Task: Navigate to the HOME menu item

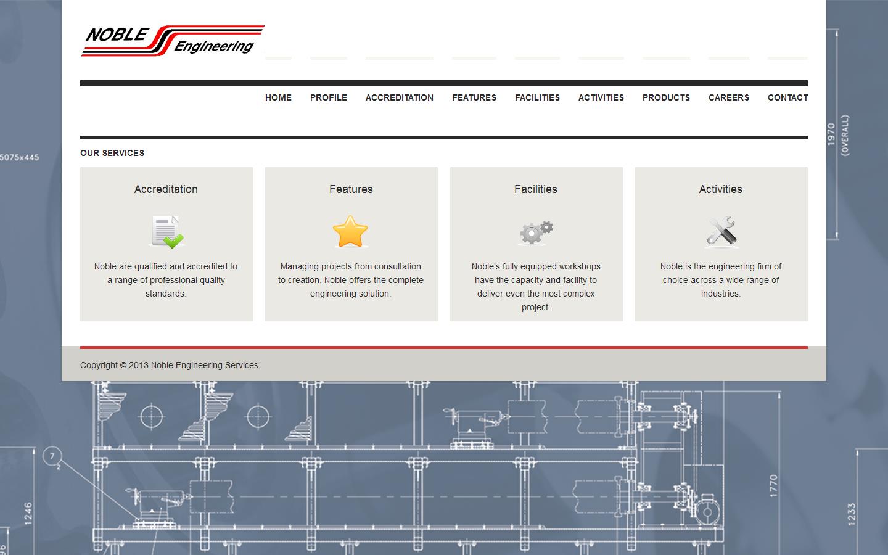Action: [278, 97]
